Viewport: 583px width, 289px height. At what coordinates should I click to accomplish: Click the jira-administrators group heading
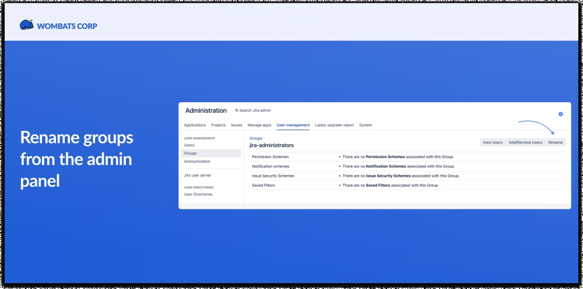[272, 145]
